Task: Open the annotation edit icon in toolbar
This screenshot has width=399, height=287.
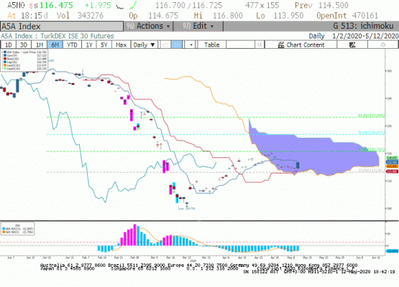Action: [352, 45]
